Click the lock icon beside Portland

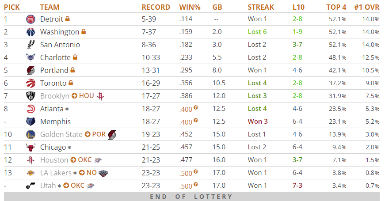[x=72, y=70]
